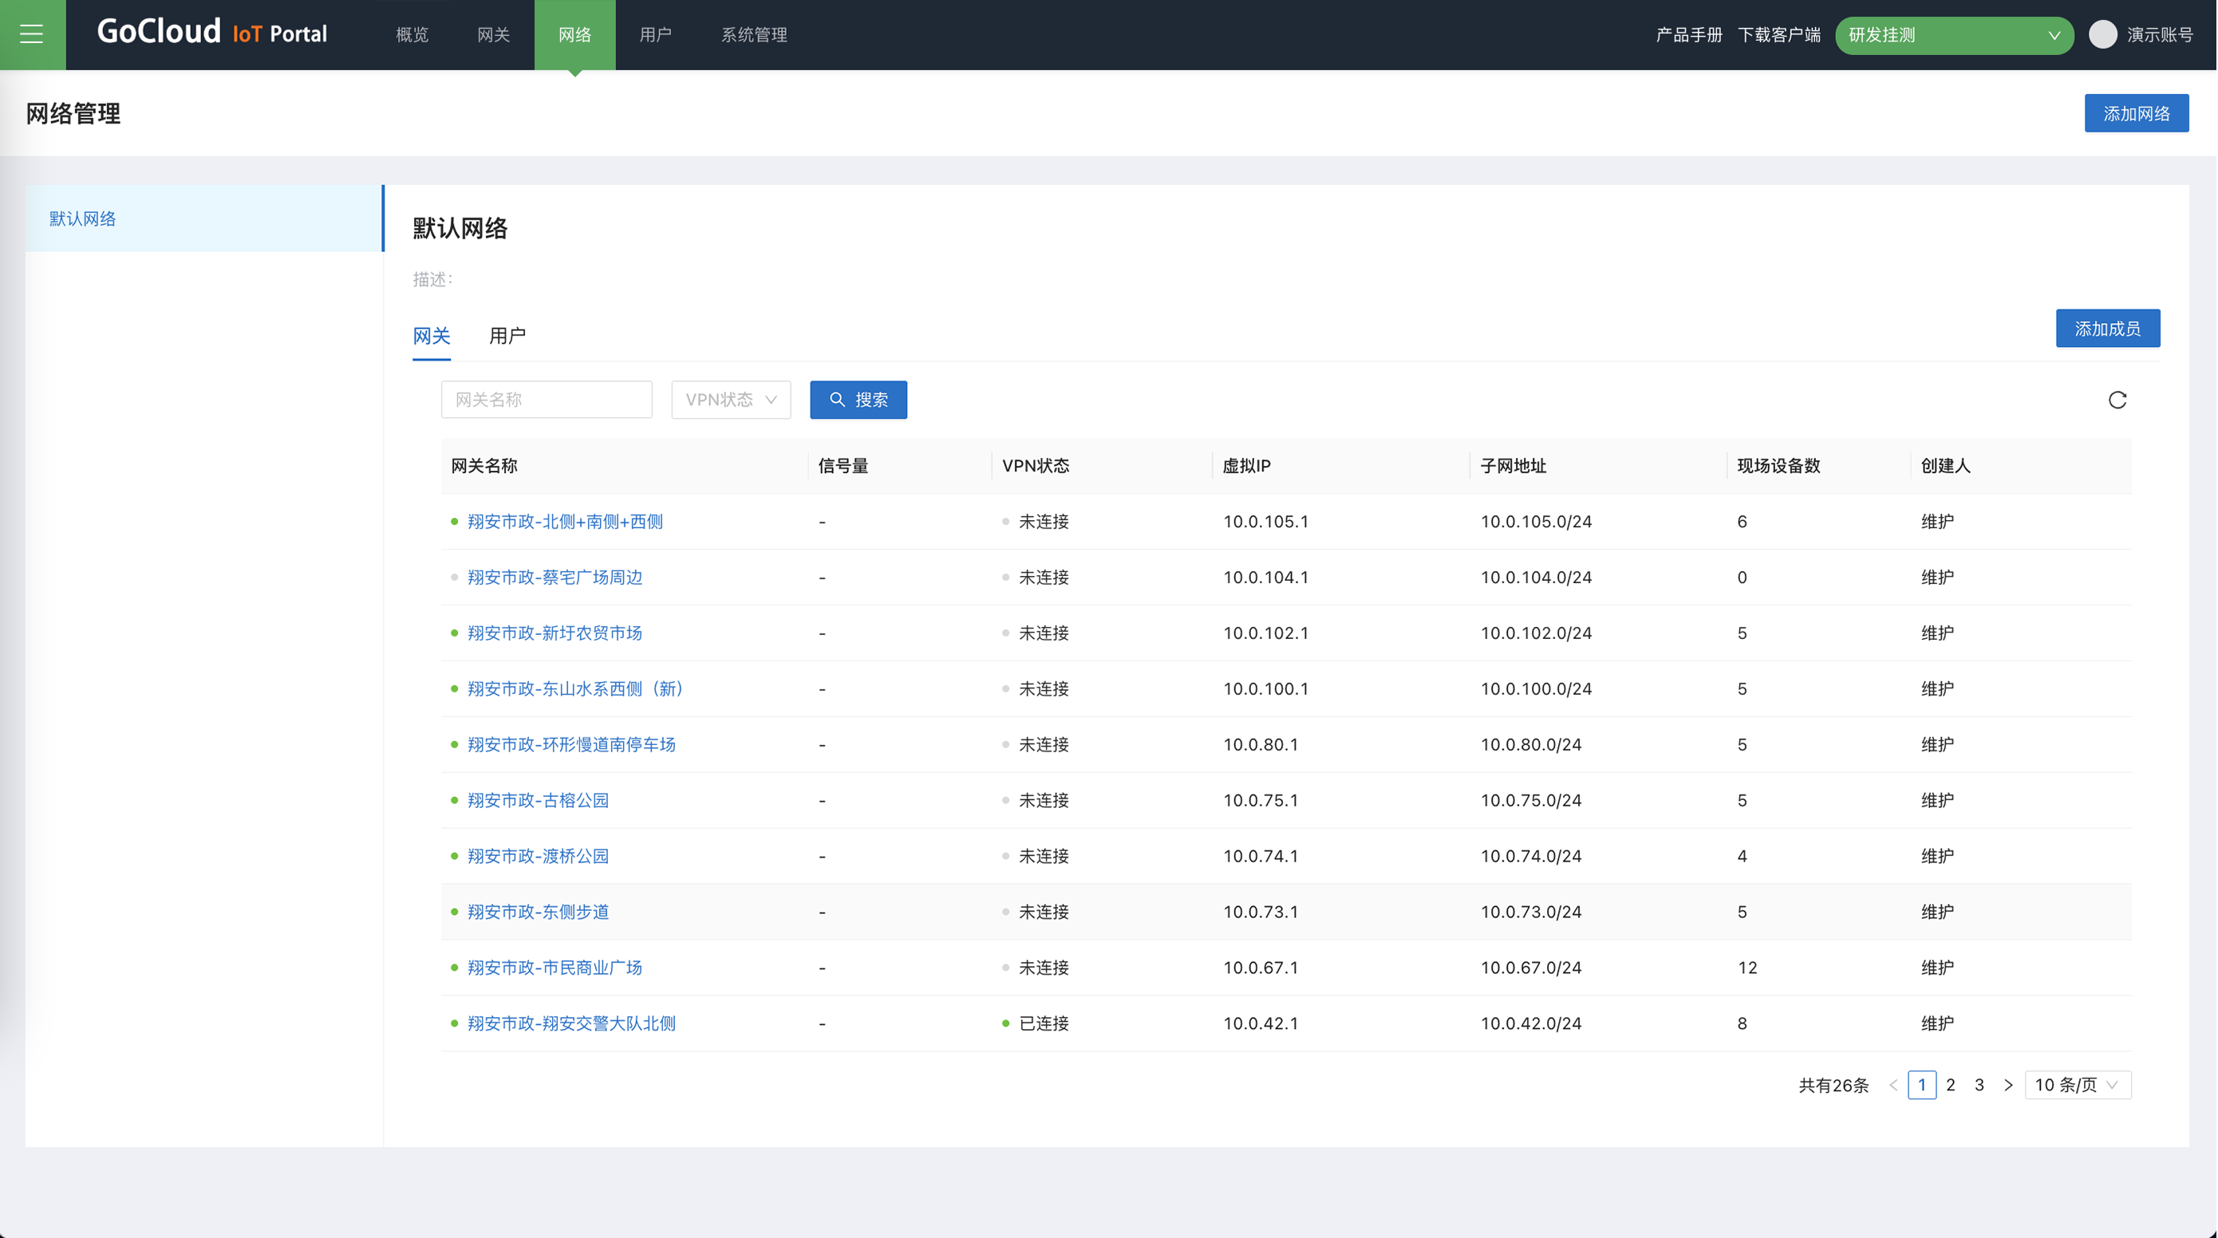Image resolution: width=2218 pixels, height=1238 pixels.
Task: Open gateway 翔安市政-古榕公园 link
Action: point(538,800)
